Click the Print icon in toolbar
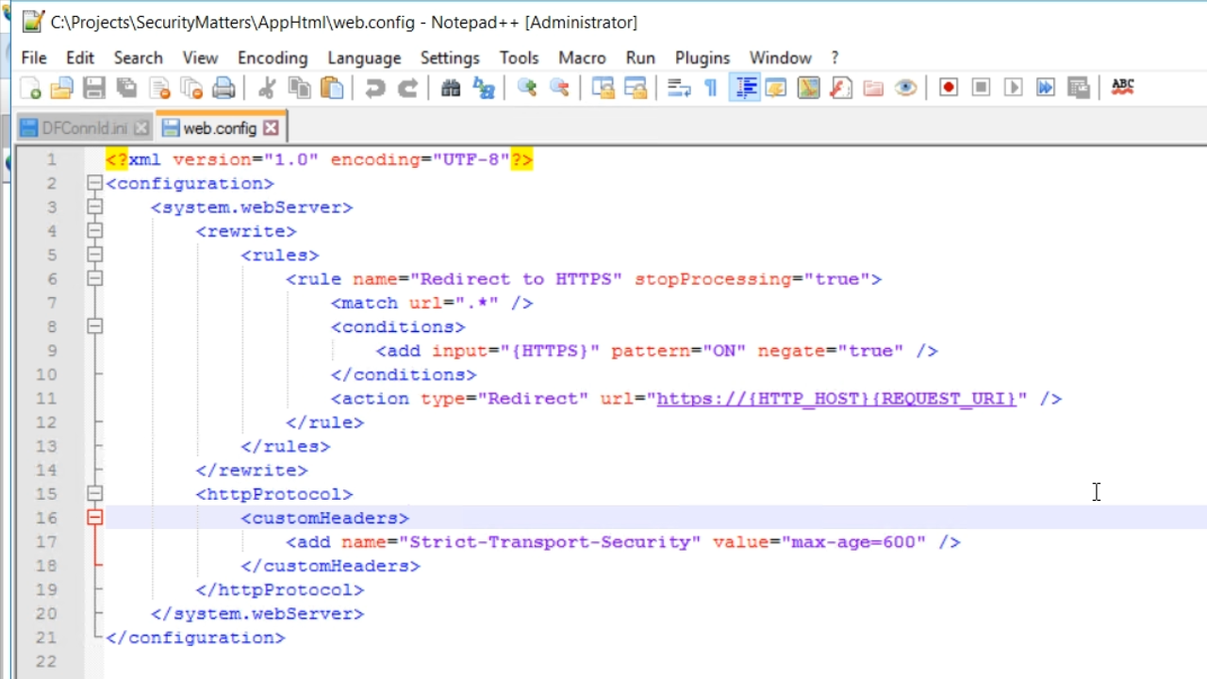The height and width of the screenshot is (679, 1207). pyautogui.click(x=223, y=88)
